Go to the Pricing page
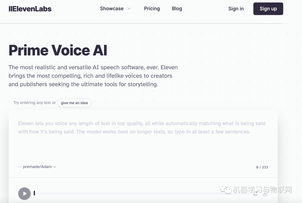 pos(152,9)
